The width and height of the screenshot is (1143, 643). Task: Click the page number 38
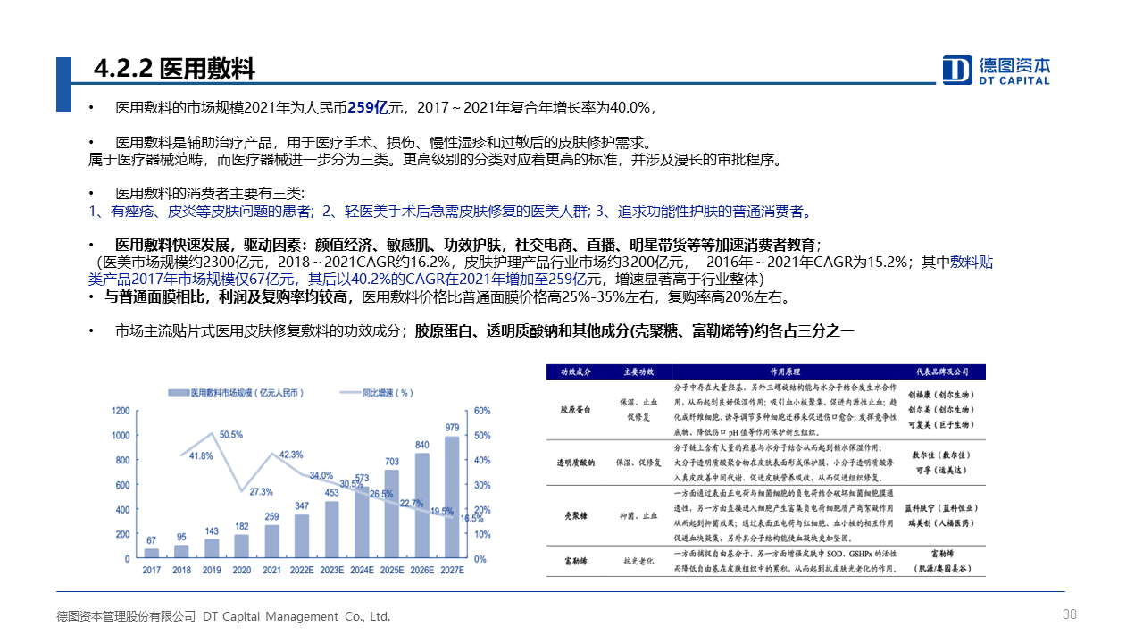1070,614
